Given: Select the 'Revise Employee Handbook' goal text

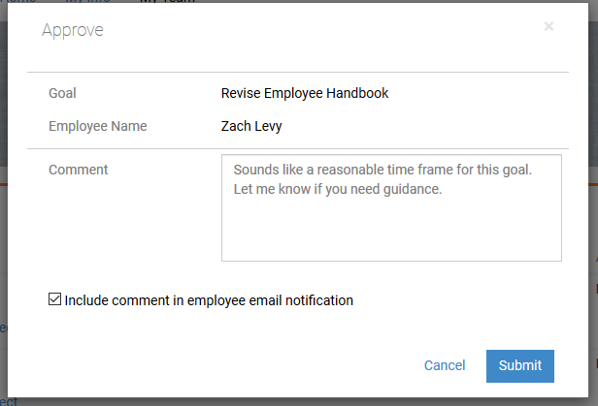Looking at the screenshot, I should 304,94.
